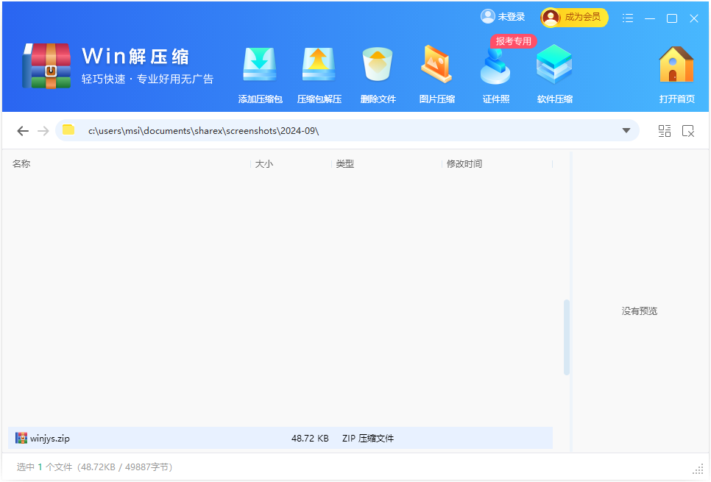The width and height of the screenshot is (711, 482).
Task: Sort by 名称 column header
Action: (21, 163)
